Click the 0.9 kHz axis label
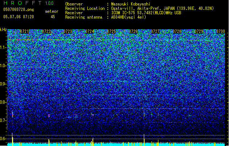Screen dimensions: 229x146 pos(3,84)
